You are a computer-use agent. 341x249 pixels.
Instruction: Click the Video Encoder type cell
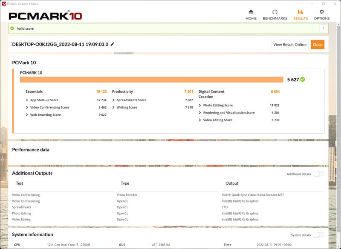click(127, 195)
